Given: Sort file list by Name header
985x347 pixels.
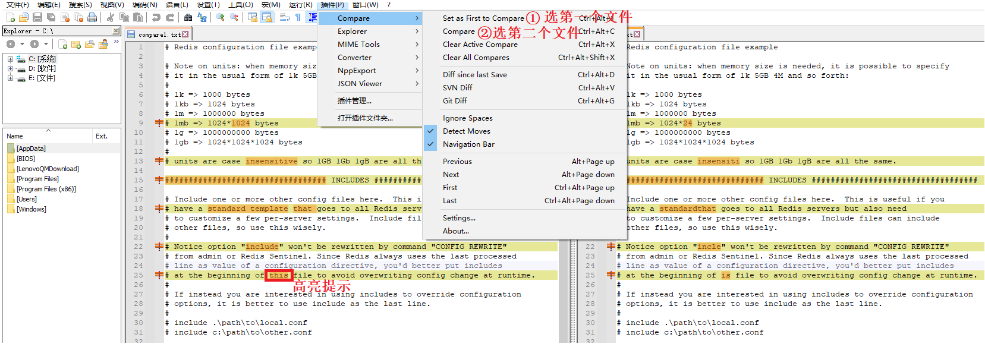Looking at the screenshot, I should (x=48, y=136).
